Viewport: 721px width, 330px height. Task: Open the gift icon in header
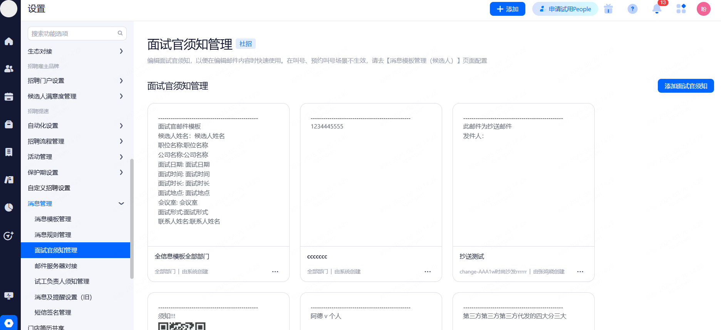[x=609, y=9]
